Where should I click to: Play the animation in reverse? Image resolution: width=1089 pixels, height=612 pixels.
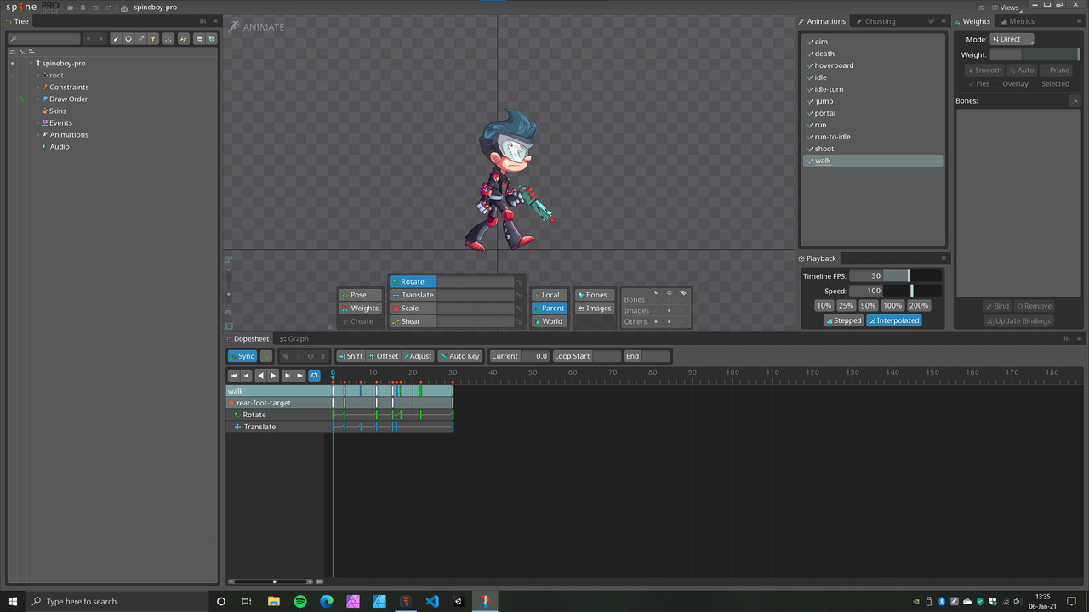pyautogui.click(x=260, y=376)
